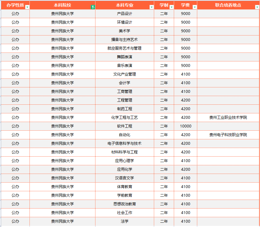Click 公办 in the 应用化学 row
This screenshot has height=227, width=260.
tap(15, 170)
